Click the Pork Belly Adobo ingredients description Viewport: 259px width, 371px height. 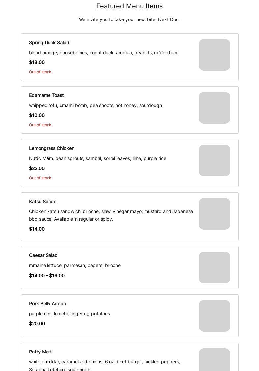click(x=69, y=314)
